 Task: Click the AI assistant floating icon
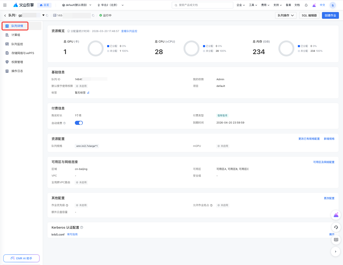point(336,215)
